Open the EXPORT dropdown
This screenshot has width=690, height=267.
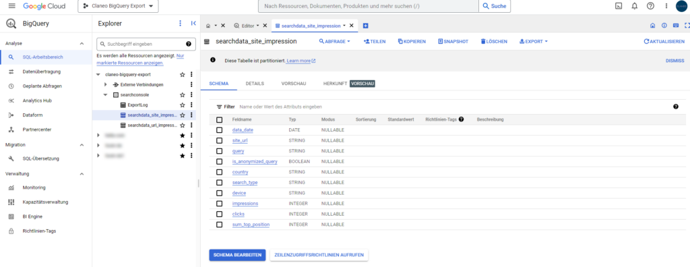click(x=534, y=41)
